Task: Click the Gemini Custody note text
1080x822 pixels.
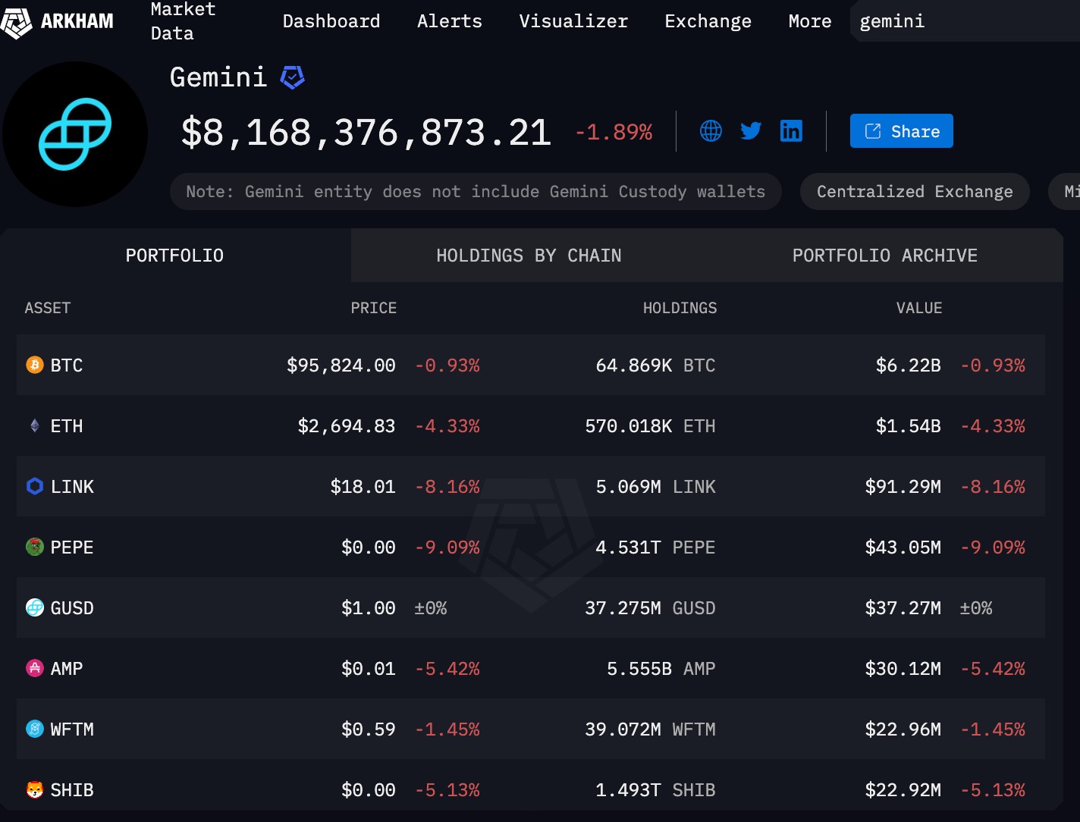Action: 476,192
